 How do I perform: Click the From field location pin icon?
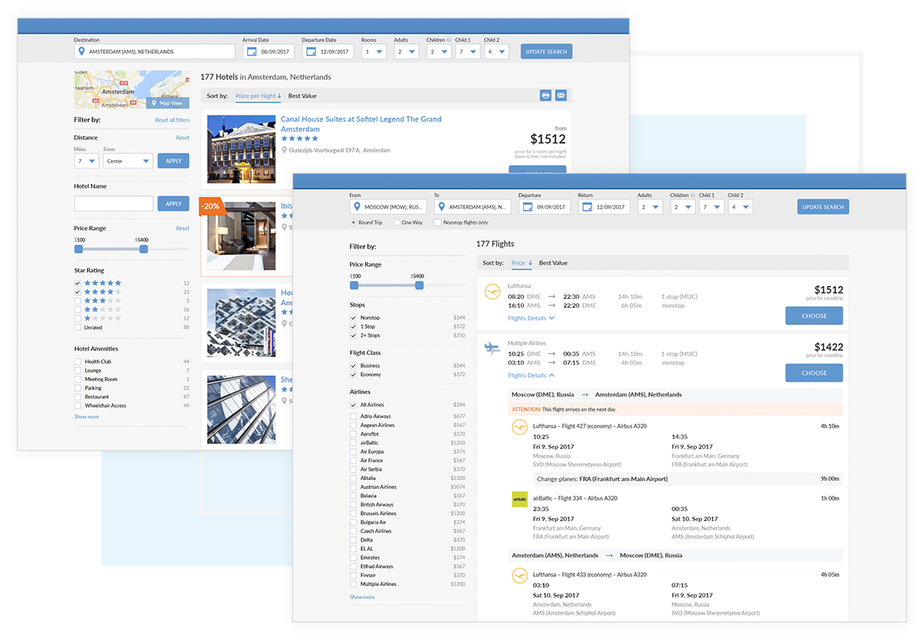(x=357, y=207)
